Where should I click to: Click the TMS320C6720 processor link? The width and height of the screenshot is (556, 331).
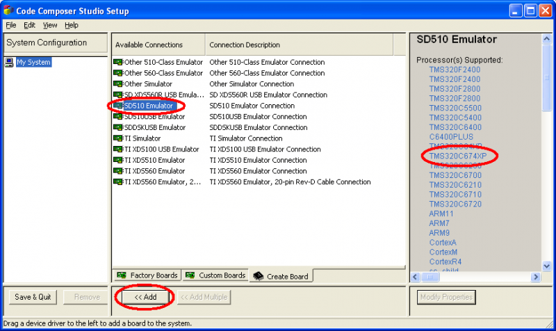455,204
